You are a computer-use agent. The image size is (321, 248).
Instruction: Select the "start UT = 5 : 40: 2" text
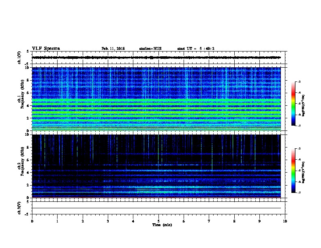(196, 49)
